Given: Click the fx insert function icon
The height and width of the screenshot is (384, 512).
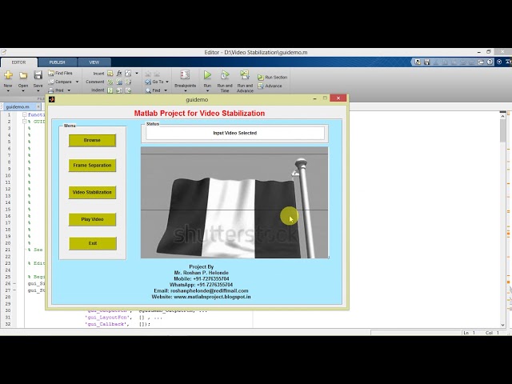Looking at the screenshot, I should point(119,73).
